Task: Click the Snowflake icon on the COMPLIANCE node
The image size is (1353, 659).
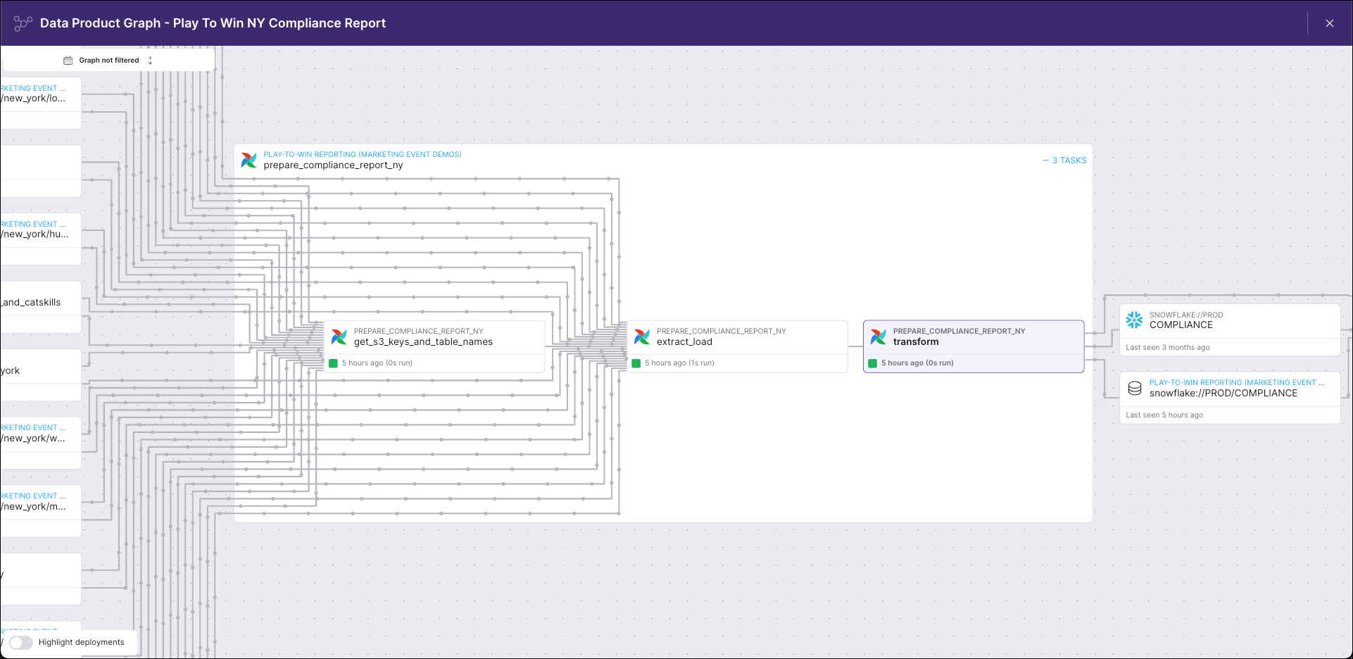Action: click(1134, 320)
